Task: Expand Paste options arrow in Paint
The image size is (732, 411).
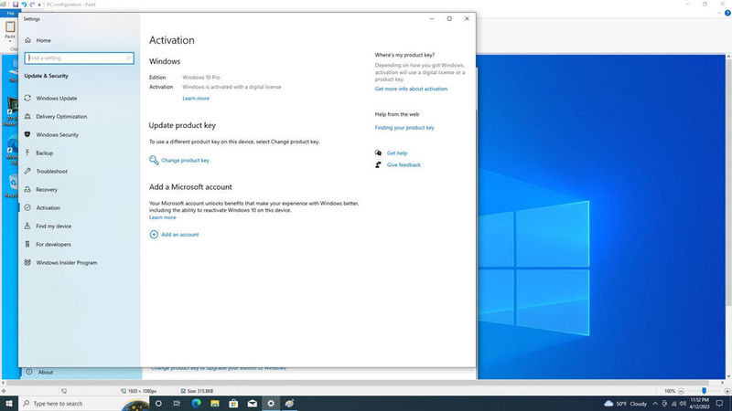Action: (x=10, y=41)
